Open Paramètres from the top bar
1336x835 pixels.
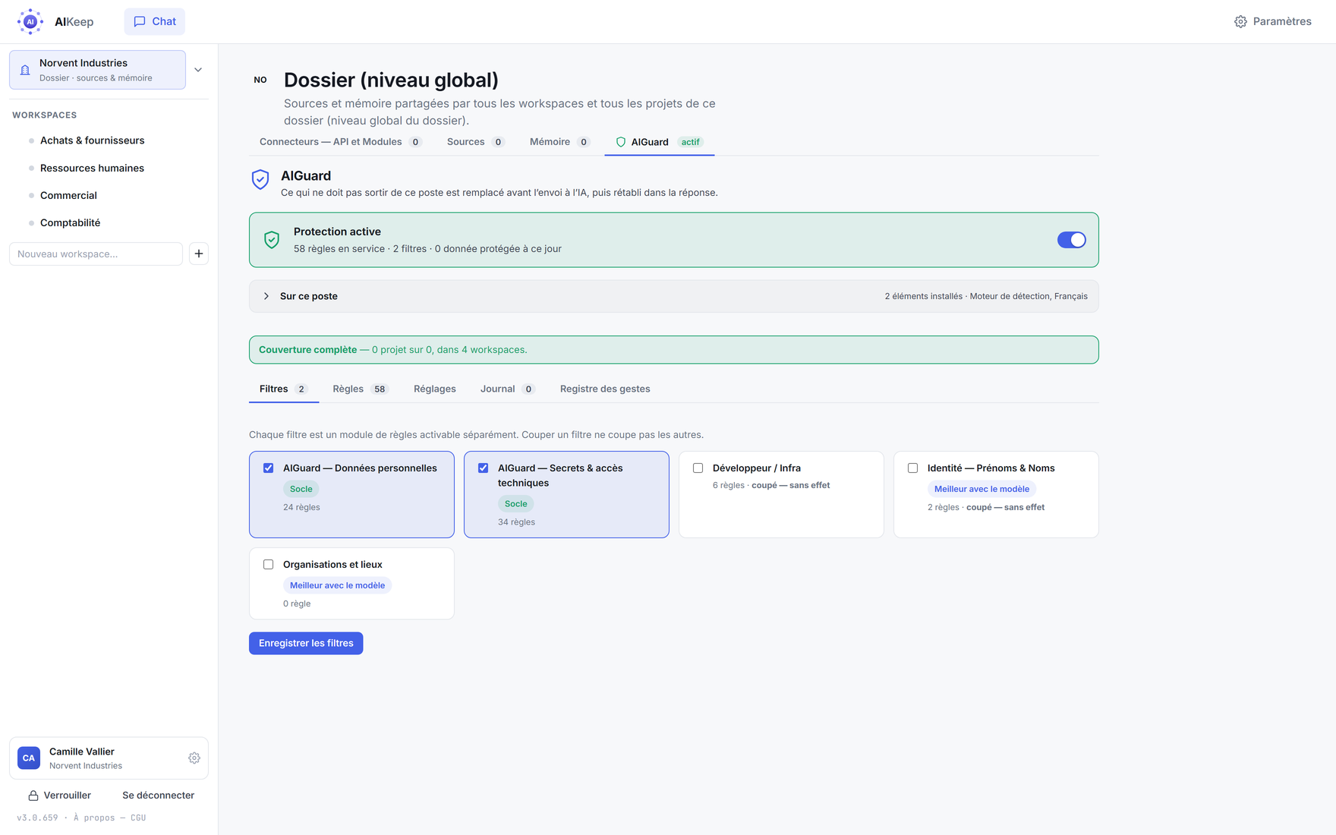pyautogui.click(x=1273, y=21)
